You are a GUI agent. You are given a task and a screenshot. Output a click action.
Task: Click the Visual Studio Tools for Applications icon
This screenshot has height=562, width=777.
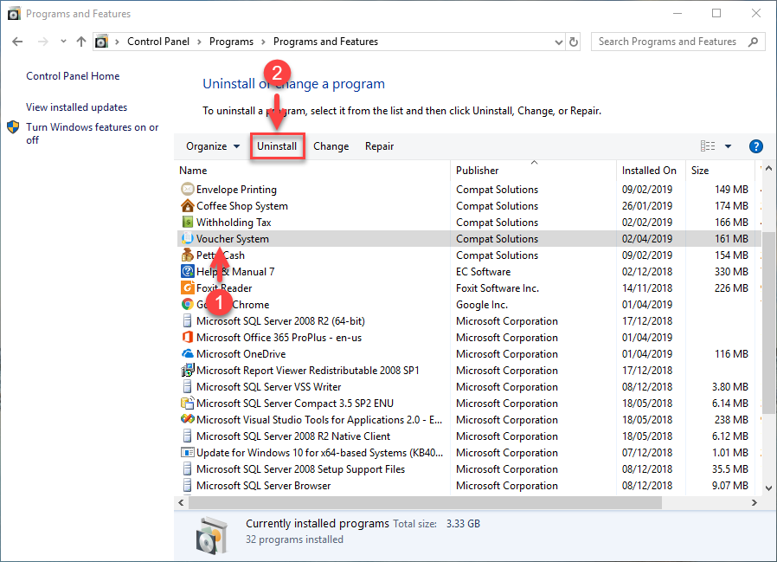(x=187, y=419)
